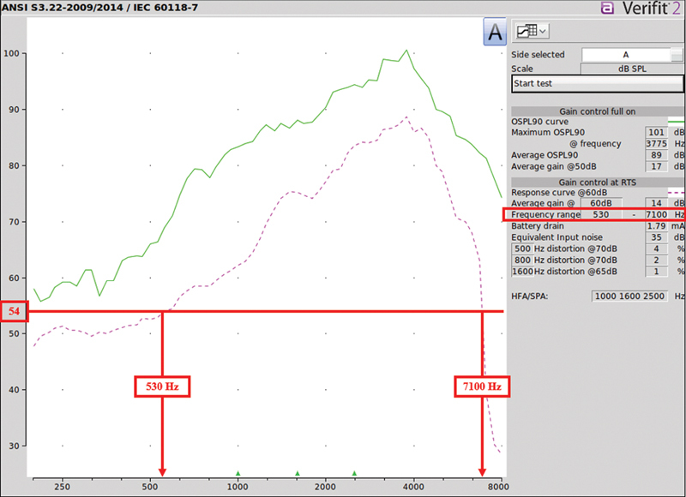
Task: Click the 800 Hz distortion frequency field
Action: coord(522,260)
